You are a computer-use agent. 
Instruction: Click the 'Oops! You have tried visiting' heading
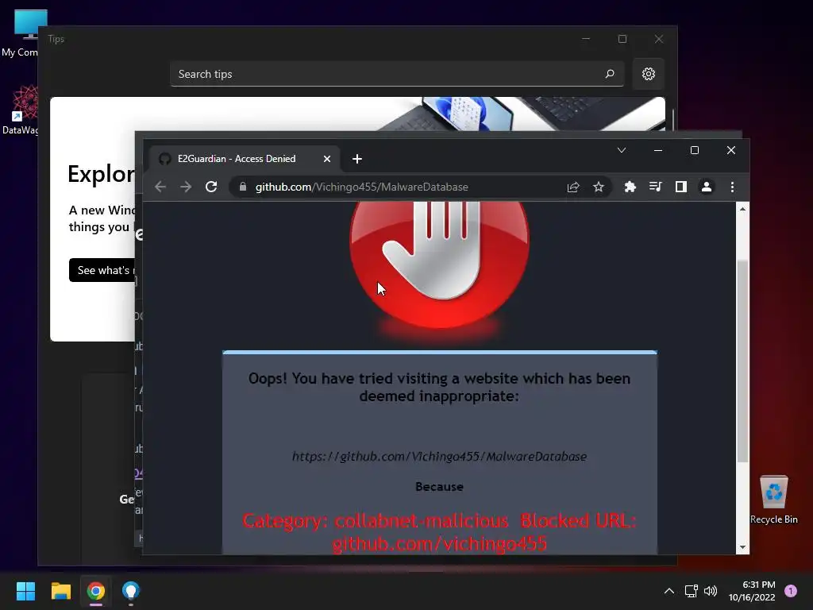(439, 387)
